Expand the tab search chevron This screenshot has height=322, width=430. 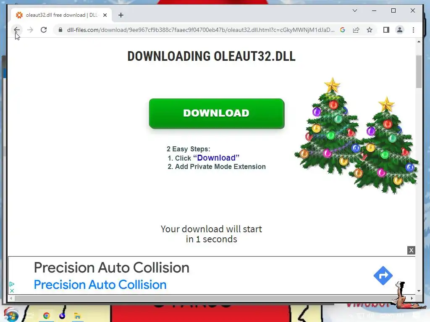(354, 10)
